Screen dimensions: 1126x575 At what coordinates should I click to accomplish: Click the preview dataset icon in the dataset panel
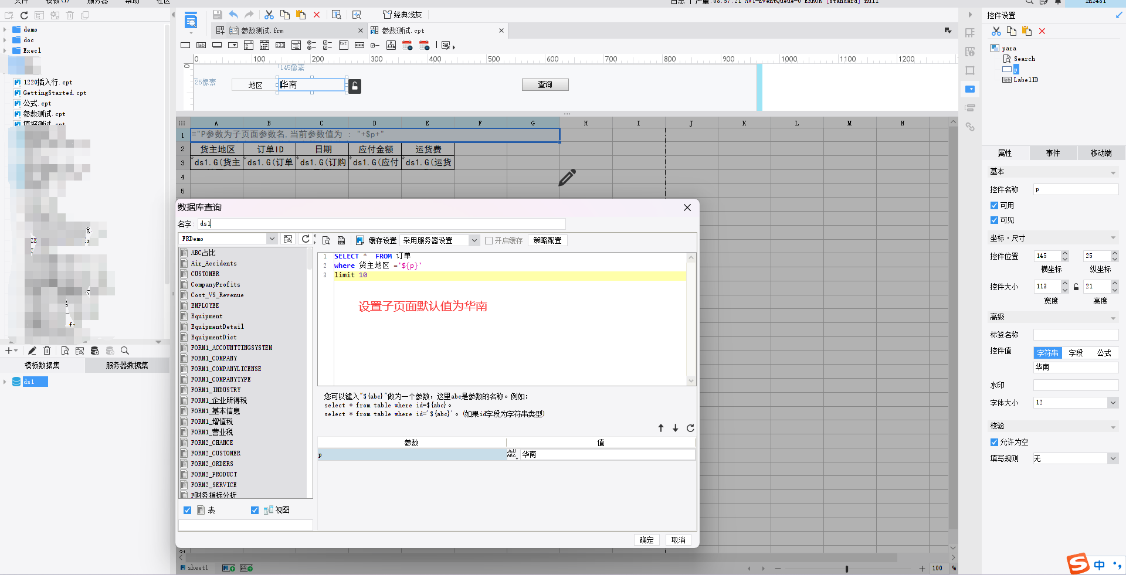click(65, 351)
